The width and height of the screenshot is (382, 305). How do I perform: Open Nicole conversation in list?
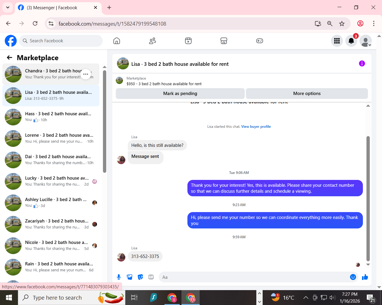point(51,246)
